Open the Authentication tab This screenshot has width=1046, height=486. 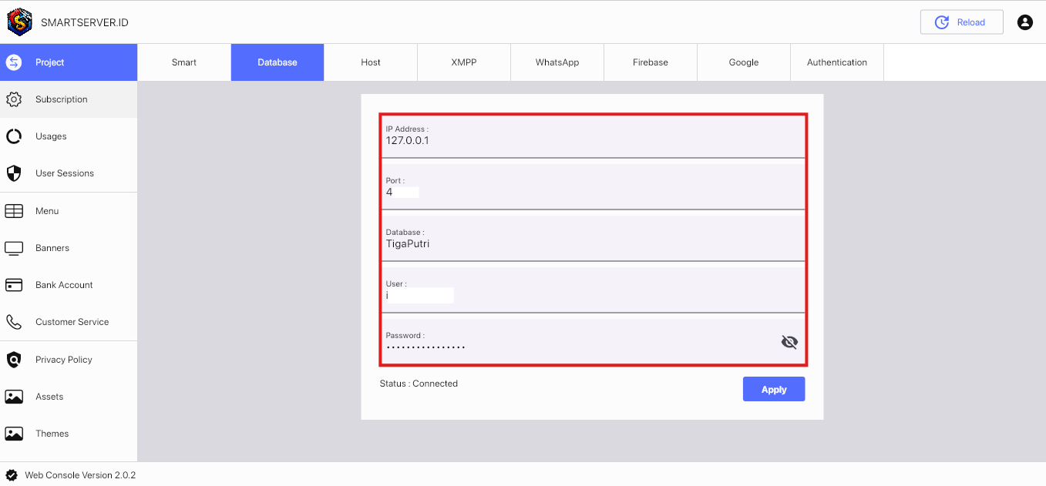tap(836, 62)
